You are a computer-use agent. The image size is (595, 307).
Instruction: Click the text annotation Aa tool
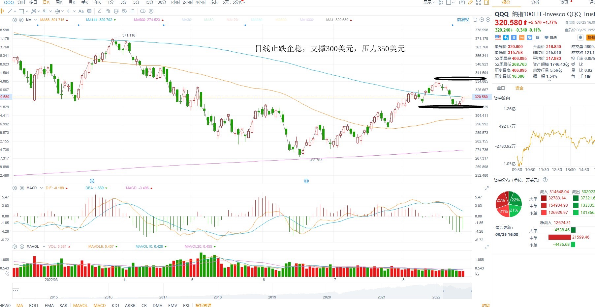pyautogui.click(x=81, y=11)
